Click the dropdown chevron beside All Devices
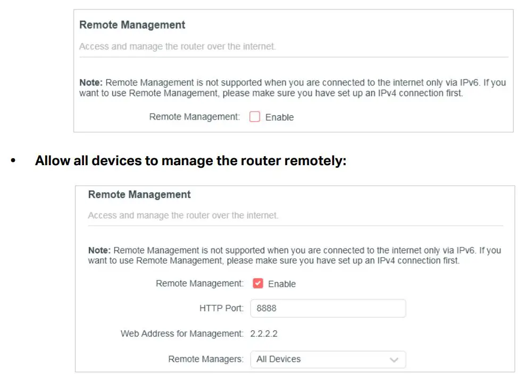The width and height of the screenshot is (518, 376). click(x=394, y=359)
